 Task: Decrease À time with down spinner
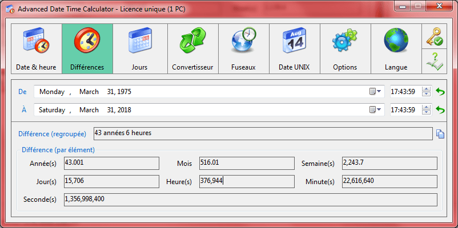[x=427, y=112]
